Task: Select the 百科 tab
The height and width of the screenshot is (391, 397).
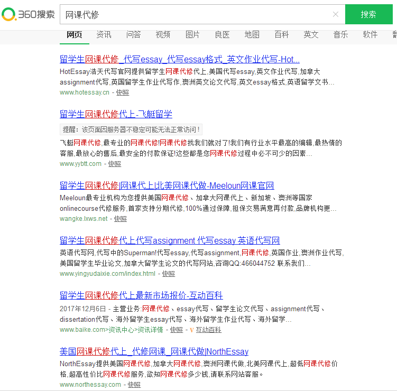Action: tap(282, 35)
